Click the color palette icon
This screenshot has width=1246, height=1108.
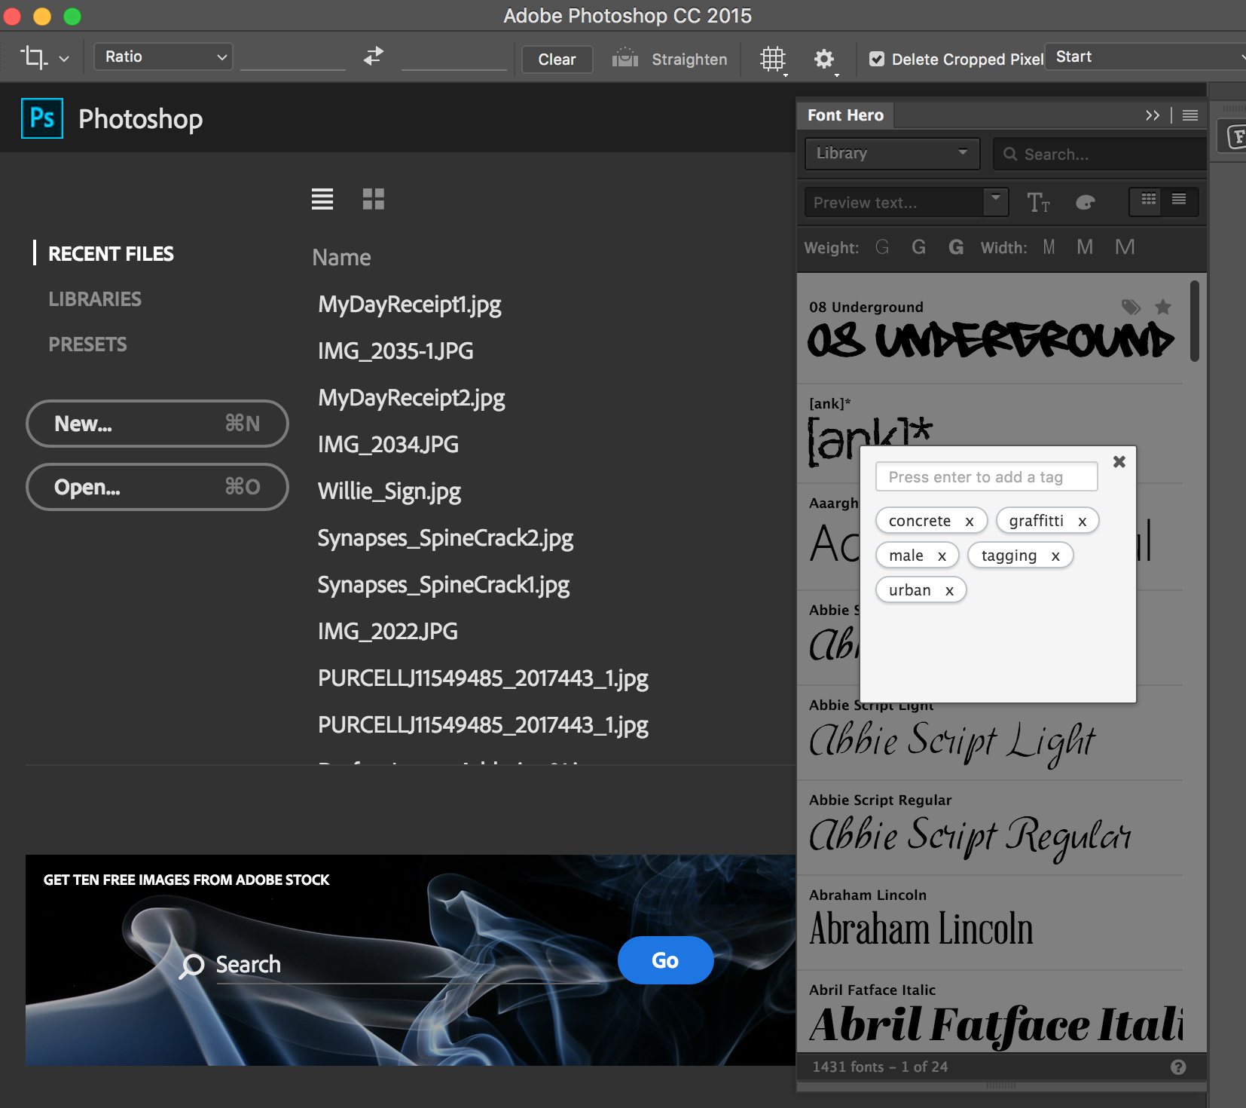pyautogui.click(x=1085, y=202)
